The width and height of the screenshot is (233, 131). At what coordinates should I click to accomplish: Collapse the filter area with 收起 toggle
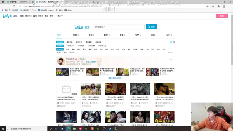pyautogui.click(x=170, y=52)
